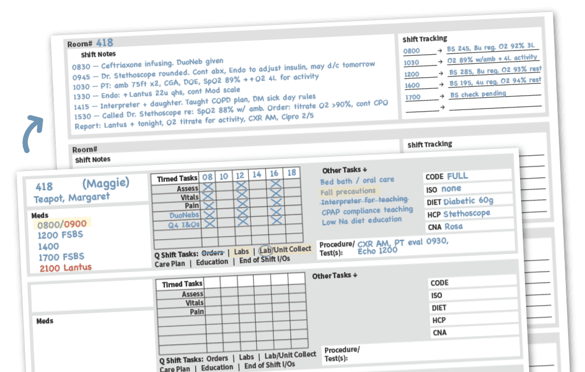Screen dimensions: 585x372
Task: Select the arrow next to the 1700 tracking row
Action: click(x=442, y=96)
